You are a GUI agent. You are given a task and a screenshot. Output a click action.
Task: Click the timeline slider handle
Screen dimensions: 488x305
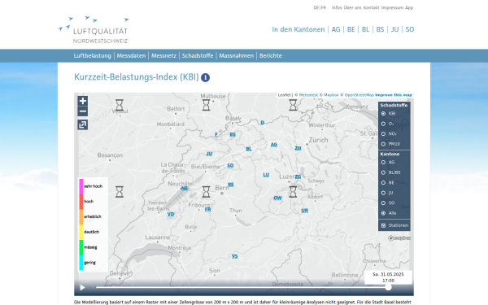coord(388,287)
